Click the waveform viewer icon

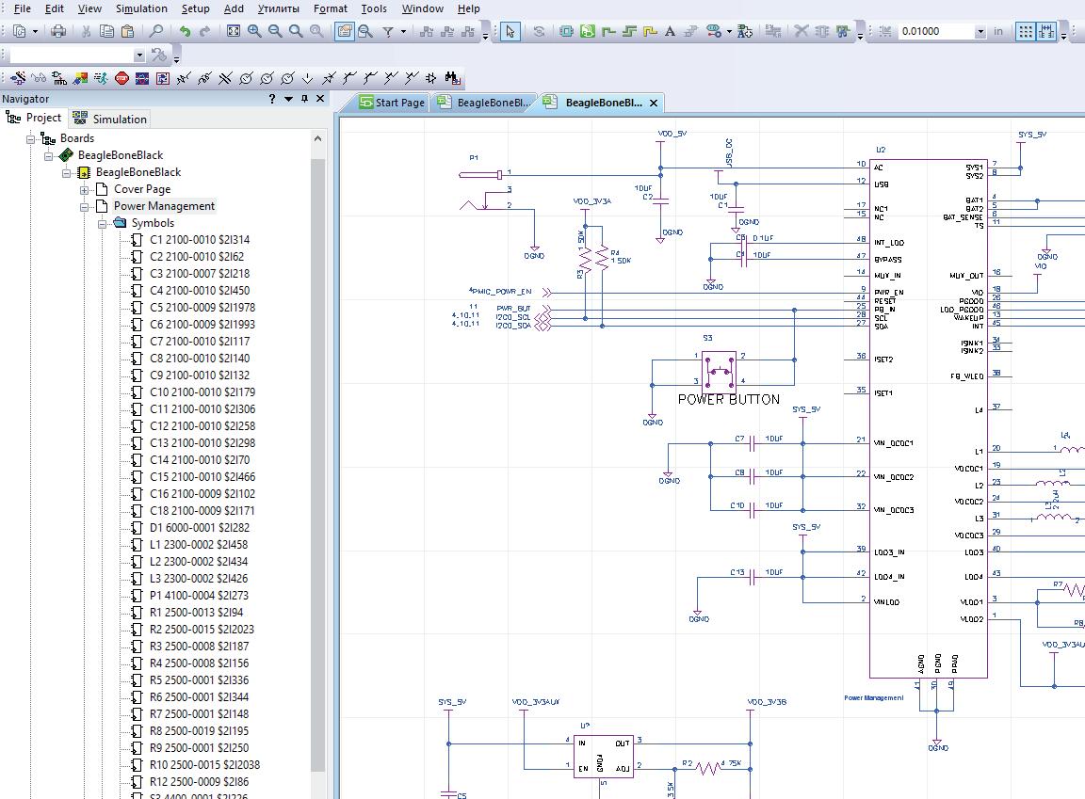pos(142,78)
